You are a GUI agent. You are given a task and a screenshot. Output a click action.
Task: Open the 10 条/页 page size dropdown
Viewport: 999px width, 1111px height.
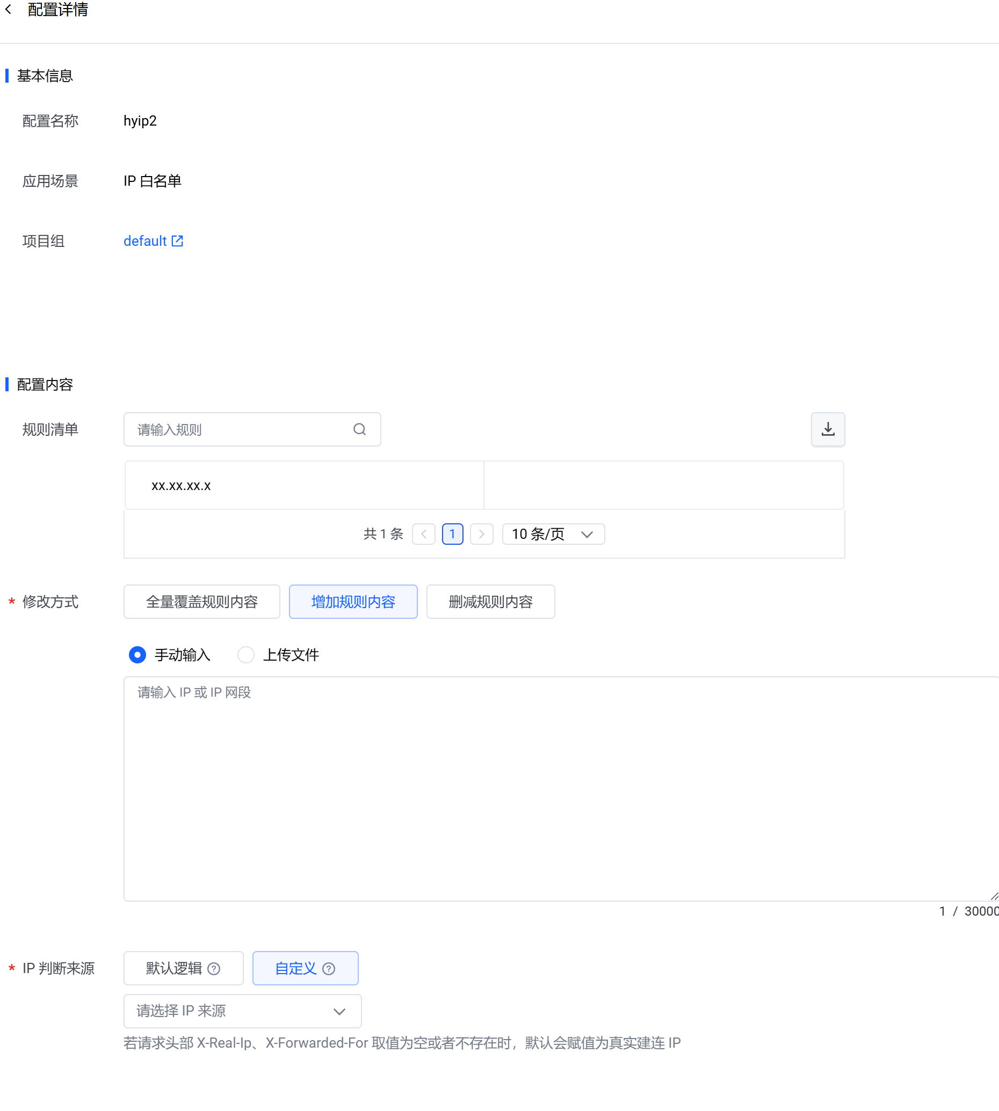(x=553, y=533)
